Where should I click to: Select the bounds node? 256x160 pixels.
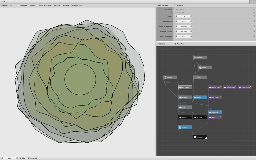(x=185, y=97)
